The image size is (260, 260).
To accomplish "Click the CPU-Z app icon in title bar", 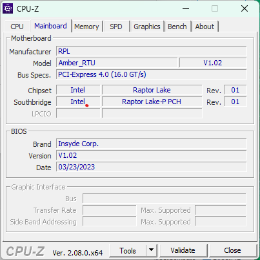I will (8, 8).
